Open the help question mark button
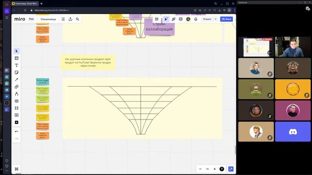312x175 pixels. 222,169
